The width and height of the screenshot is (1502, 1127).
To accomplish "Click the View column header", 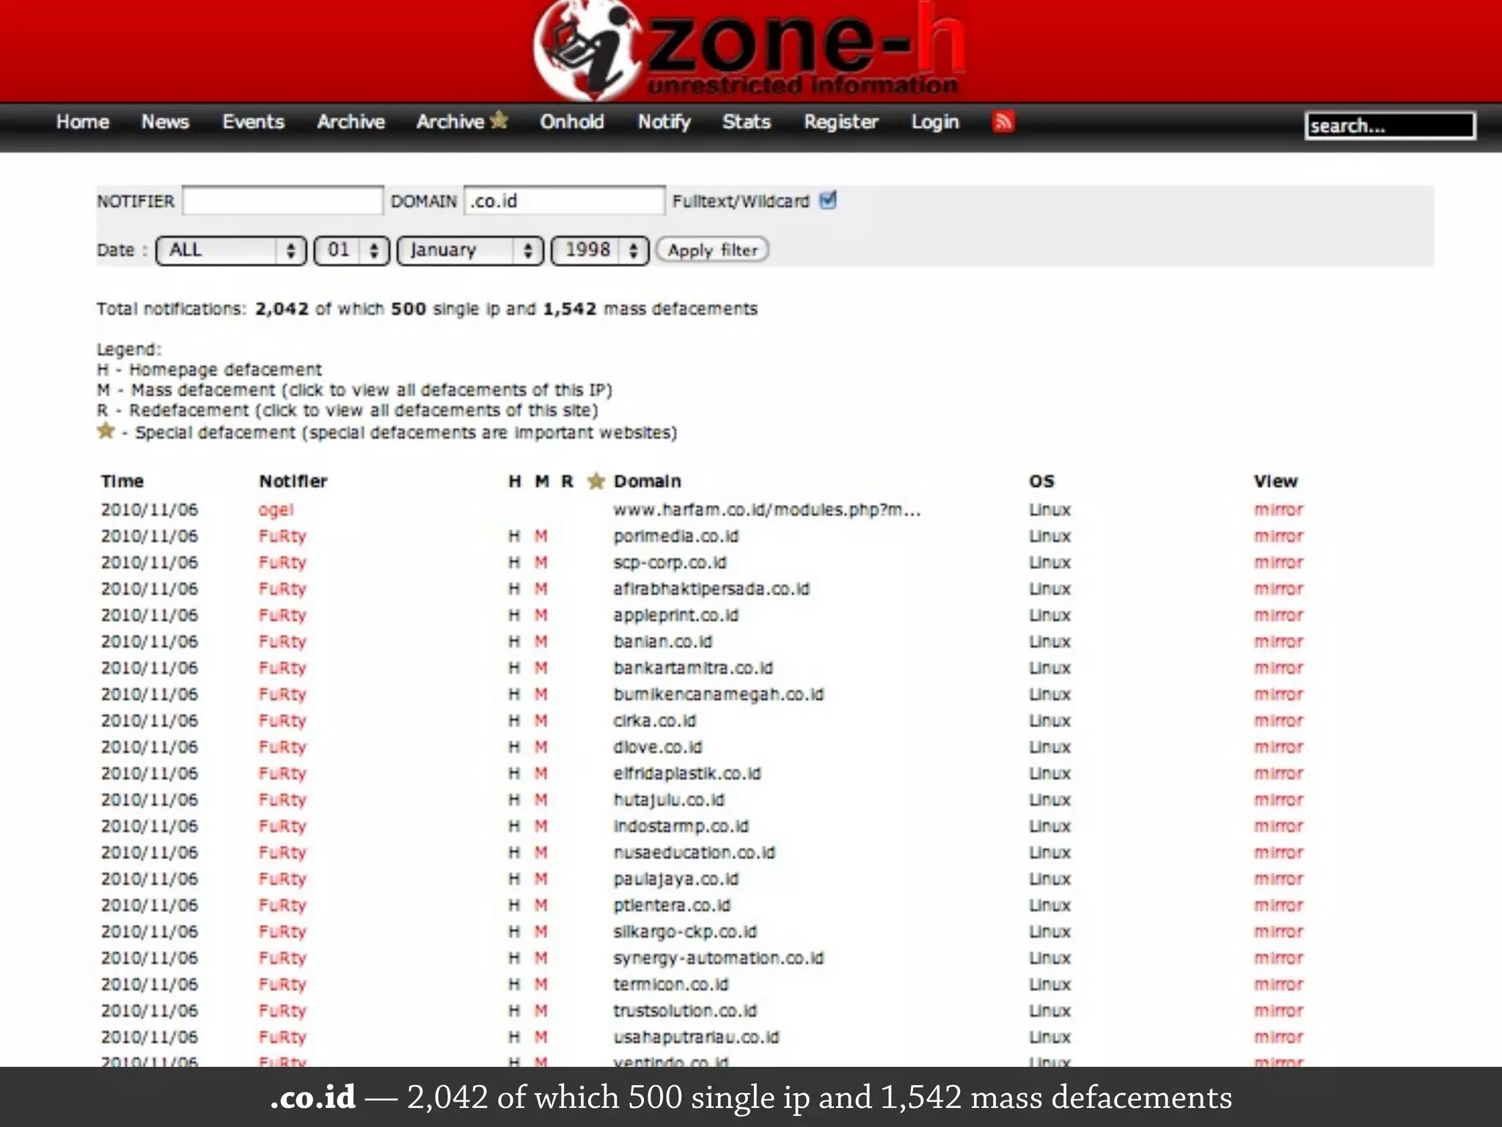I will 1276,481.
